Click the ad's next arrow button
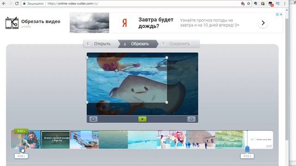296x166 pixels. coord(263,23)
